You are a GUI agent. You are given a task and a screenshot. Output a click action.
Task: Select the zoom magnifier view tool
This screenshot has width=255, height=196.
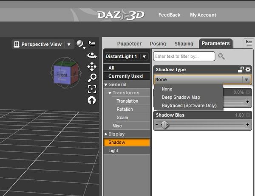92,78
